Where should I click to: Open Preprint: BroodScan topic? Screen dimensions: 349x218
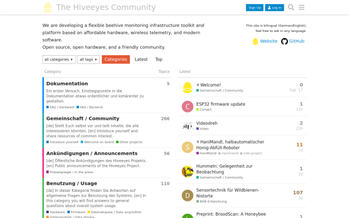[x=231, y=214]
